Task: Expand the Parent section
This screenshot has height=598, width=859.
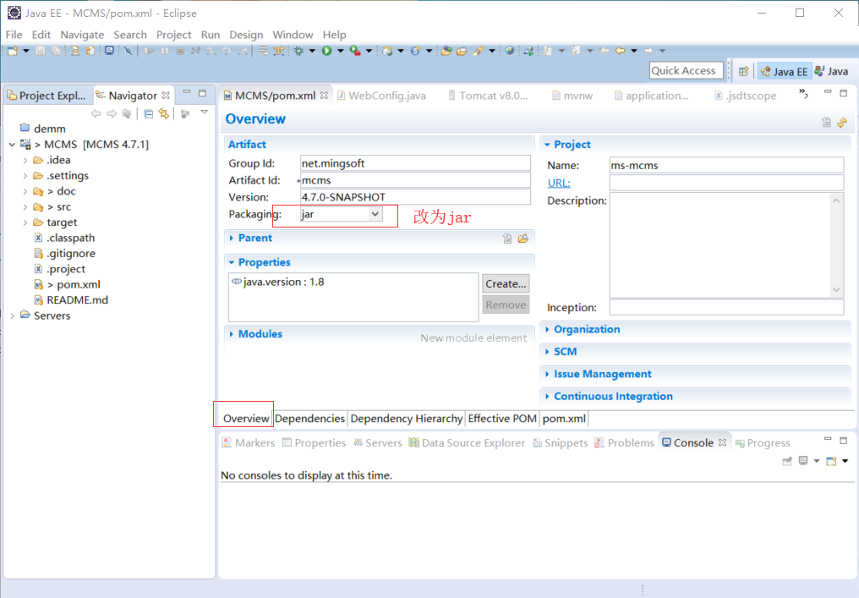Action: coord(231,238)
